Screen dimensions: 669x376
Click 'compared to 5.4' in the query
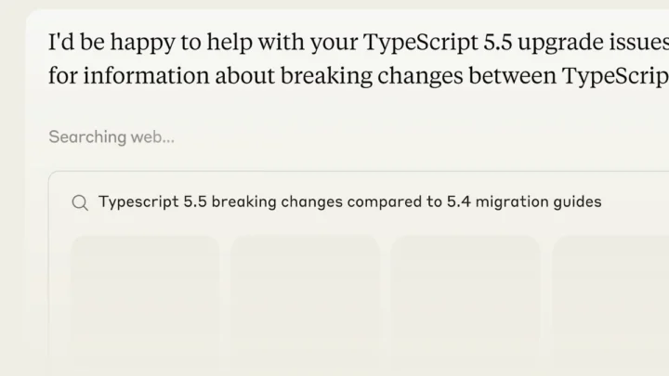click(408, 201)
